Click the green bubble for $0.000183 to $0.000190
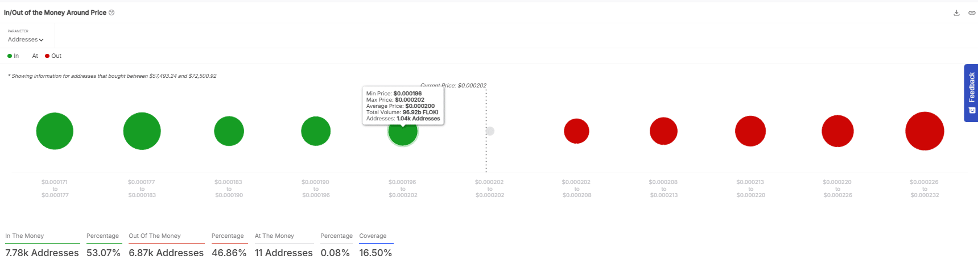This screenshot has height=268, width=978. click(229, 131)
